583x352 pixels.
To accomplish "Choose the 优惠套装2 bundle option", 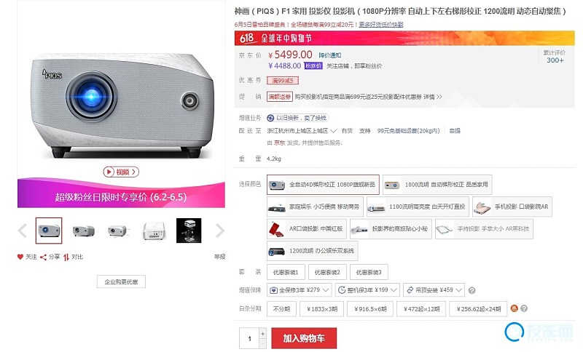I will tap(327, 272).
